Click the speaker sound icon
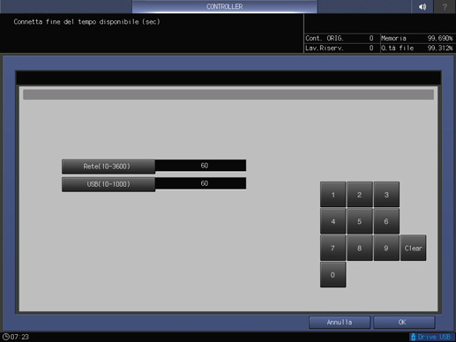Viewport: 456px width, 342px height. coord(422,6)
